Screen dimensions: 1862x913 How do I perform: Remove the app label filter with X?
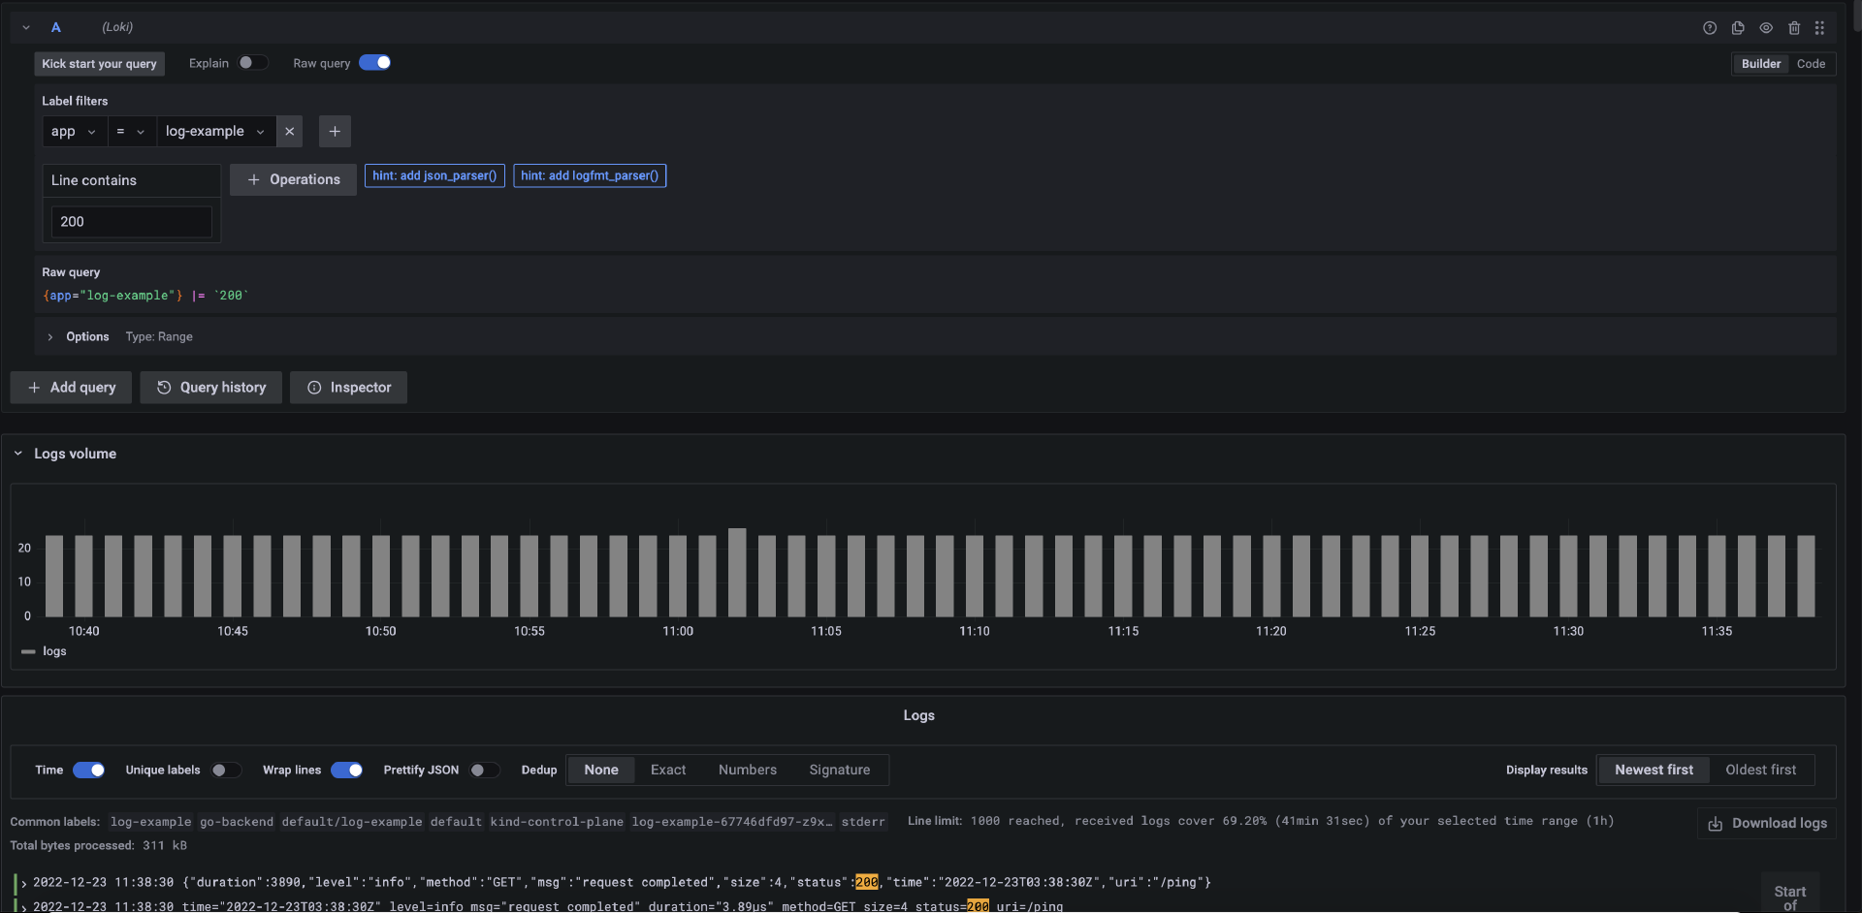(x=289, y=132)
